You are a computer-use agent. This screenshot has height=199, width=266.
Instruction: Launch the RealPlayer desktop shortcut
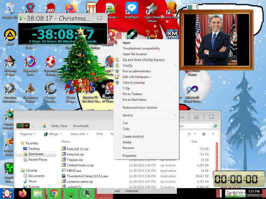pos(132,10)
